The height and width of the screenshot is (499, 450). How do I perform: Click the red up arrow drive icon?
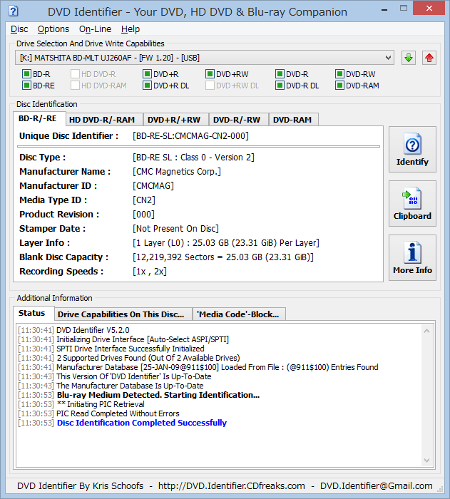(429, 58)
